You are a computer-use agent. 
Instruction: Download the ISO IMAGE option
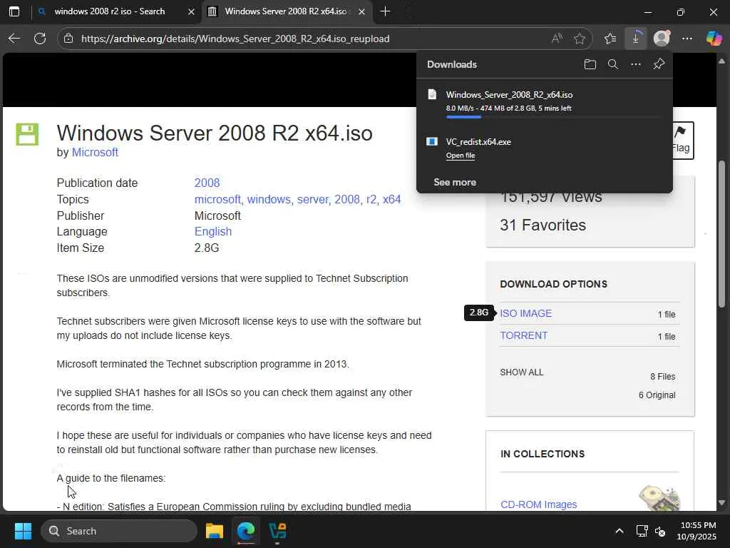[525, 314]
